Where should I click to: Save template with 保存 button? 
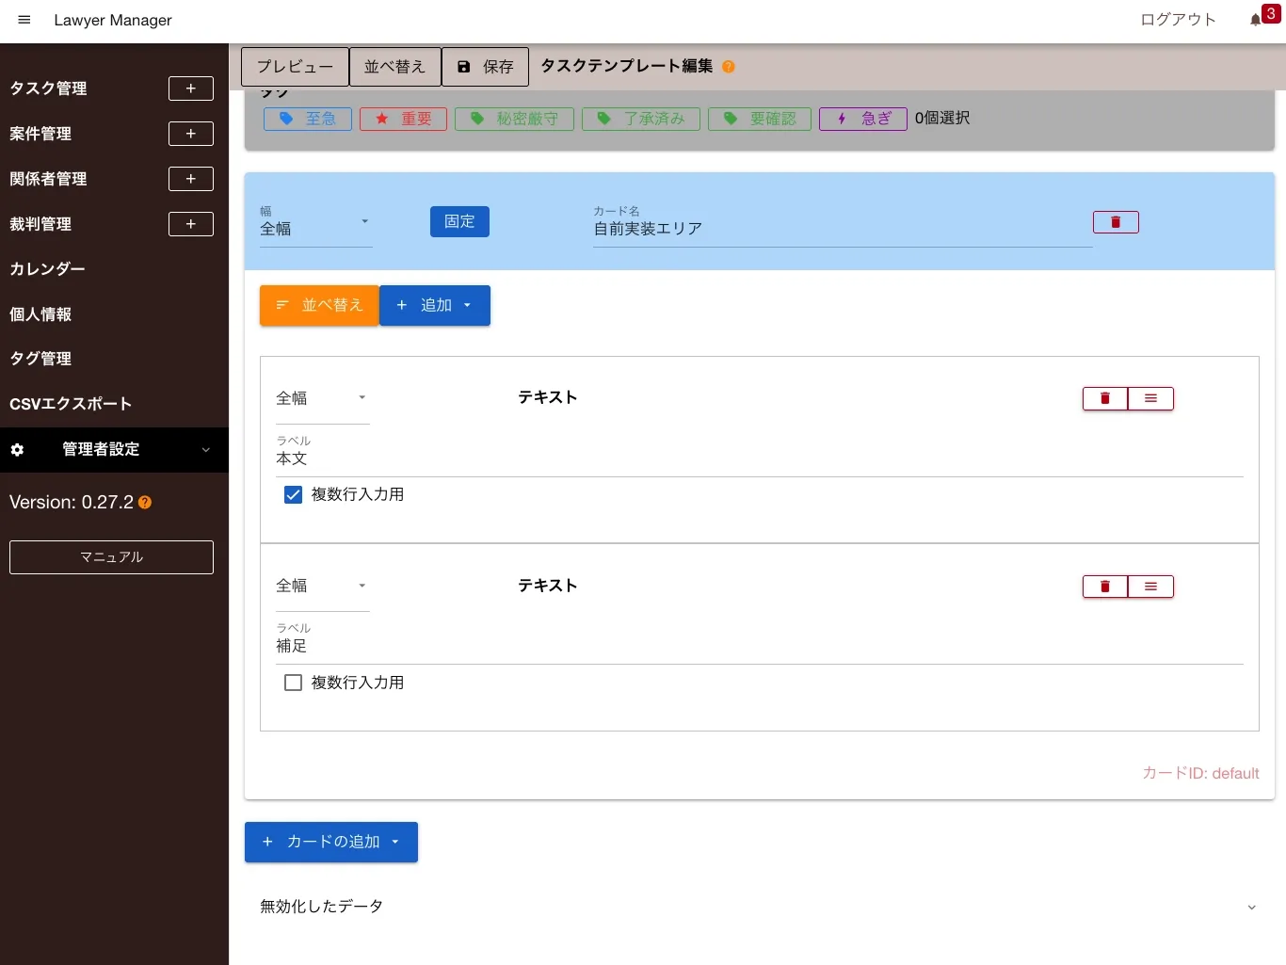(x=485, y=67)
